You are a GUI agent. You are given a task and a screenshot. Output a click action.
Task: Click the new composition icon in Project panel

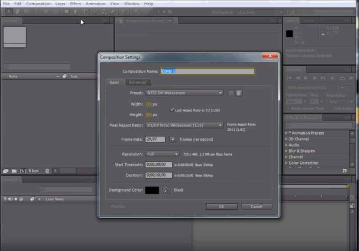click(x=23, y=171)
